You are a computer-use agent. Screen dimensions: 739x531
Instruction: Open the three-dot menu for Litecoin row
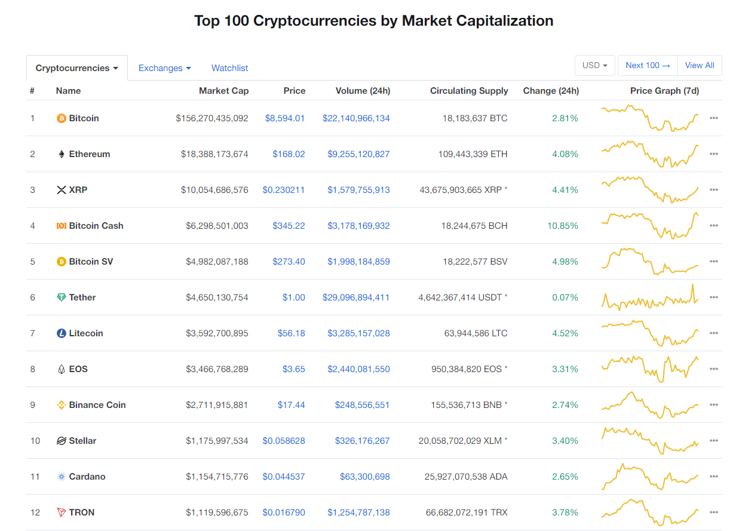click(713, 333)
